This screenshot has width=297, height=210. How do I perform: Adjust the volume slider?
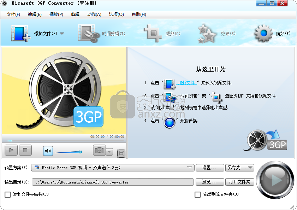(69, 152)
